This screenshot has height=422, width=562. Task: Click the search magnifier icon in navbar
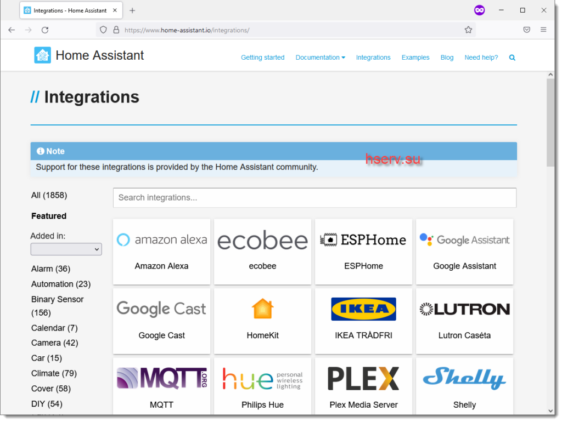point(512,58)
